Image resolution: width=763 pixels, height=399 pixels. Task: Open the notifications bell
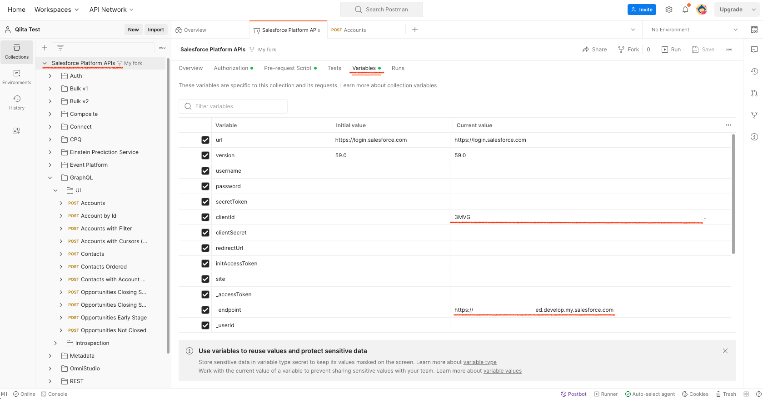click(x=685, y=10)
